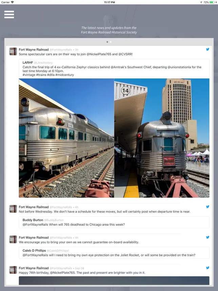
Task: Tap Twitter bird icon on first tweet
Action: (207, 50)
